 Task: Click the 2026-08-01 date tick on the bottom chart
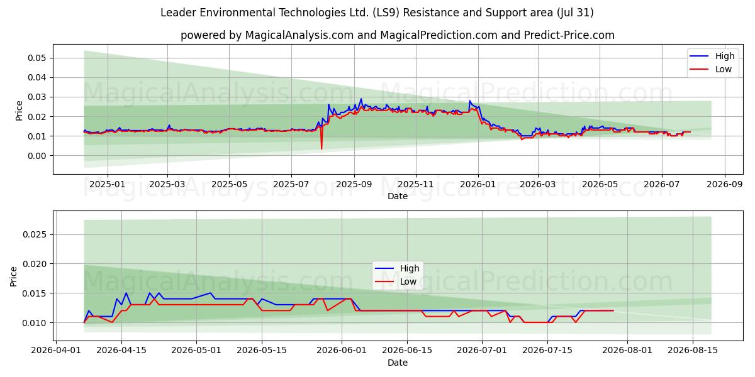[x=627, y=351]
